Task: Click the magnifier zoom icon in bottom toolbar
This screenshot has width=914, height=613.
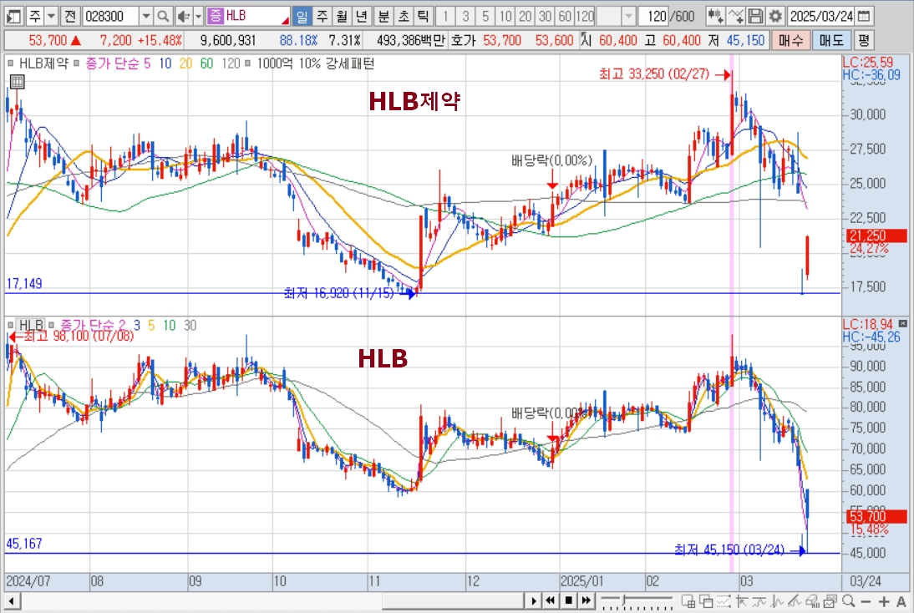Action: [x=848, y=600]
